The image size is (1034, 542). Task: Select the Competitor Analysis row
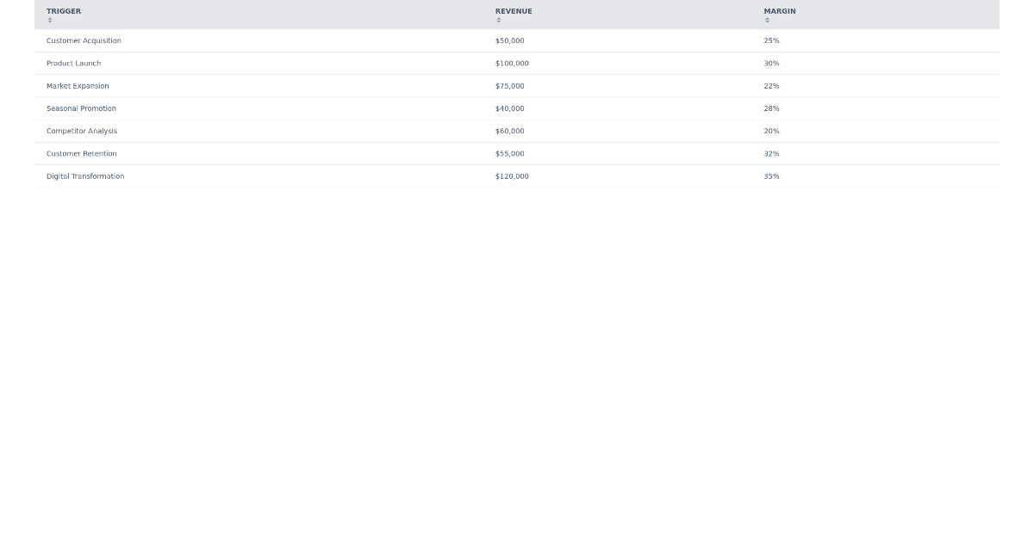(x=82, y=131)
